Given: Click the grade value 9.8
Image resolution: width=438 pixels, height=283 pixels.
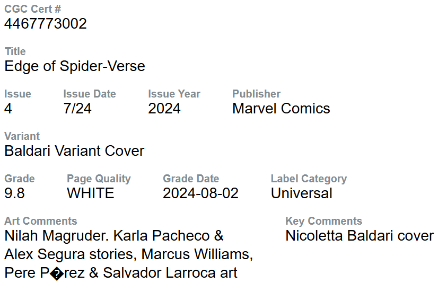Looking at the screenshot, I should click(15, 193).
